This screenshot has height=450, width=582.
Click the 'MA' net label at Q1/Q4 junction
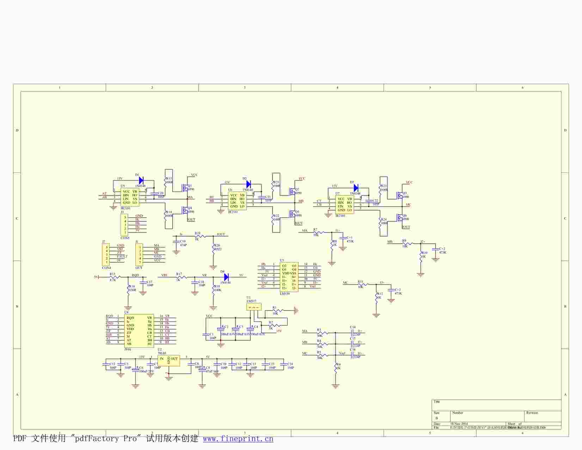[190, 197]
